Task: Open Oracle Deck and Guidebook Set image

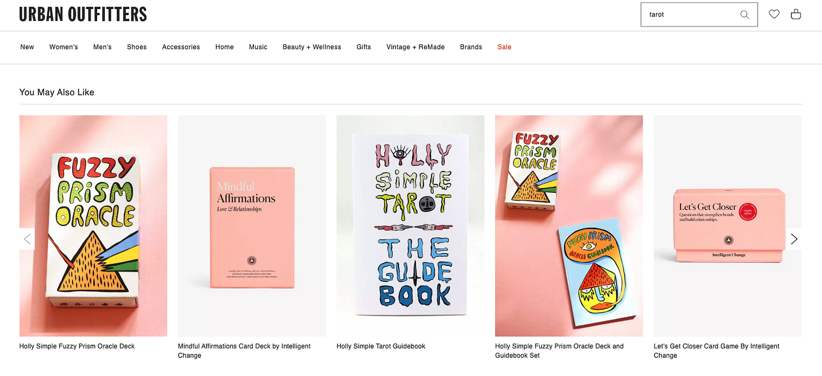Action: click(x=569, y=226)
